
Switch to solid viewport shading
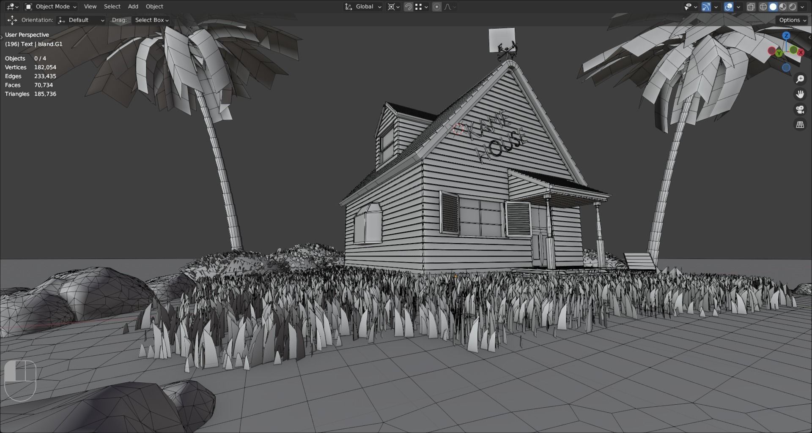tap(773, 6)
